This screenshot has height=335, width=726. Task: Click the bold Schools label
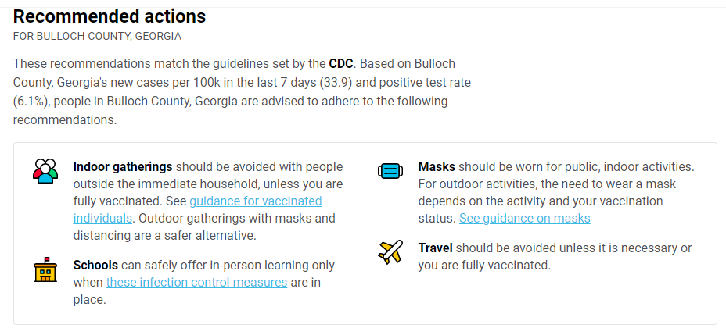point(95,266)
